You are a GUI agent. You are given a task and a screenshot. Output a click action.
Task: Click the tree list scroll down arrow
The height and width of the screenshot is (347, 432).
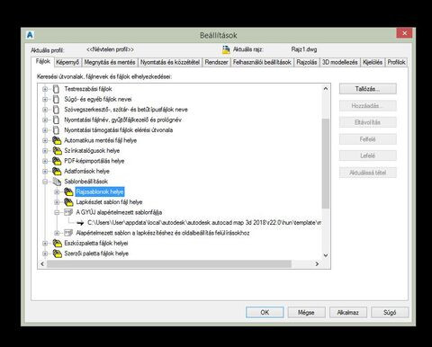coord(326,255)
